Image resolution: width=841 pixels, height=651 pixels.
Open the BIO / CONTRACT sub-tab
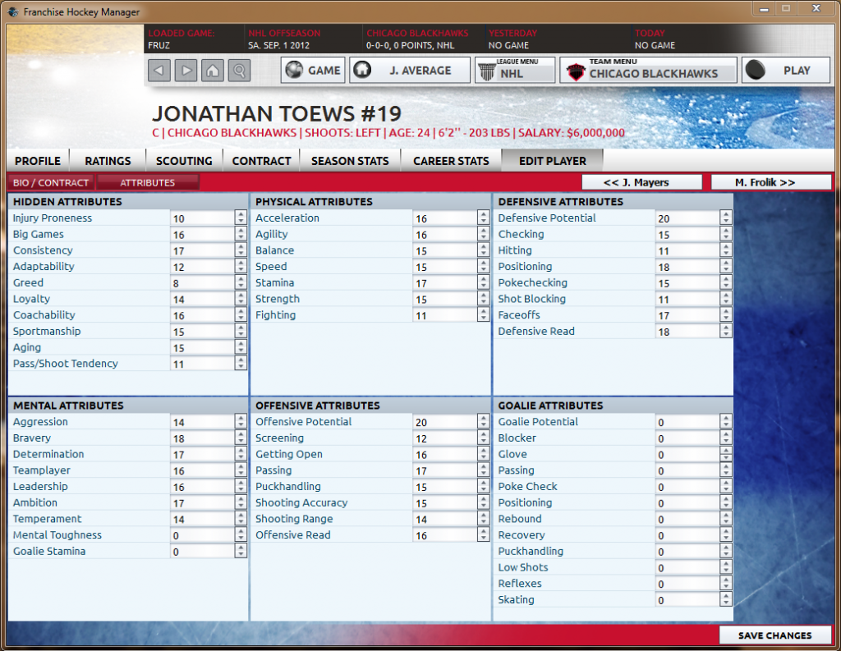50,181
